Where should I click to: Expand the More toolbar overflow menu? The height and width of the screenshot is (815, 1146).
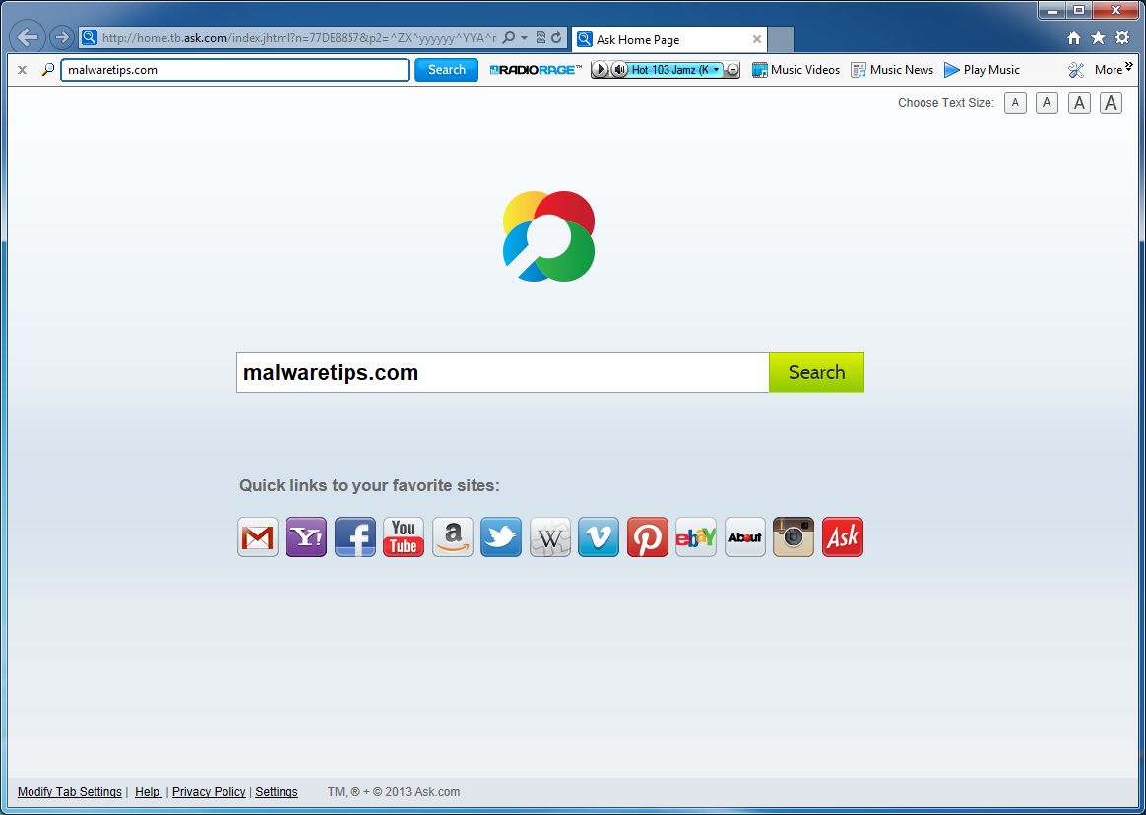pyautogui.click(x=1114, y=69)
